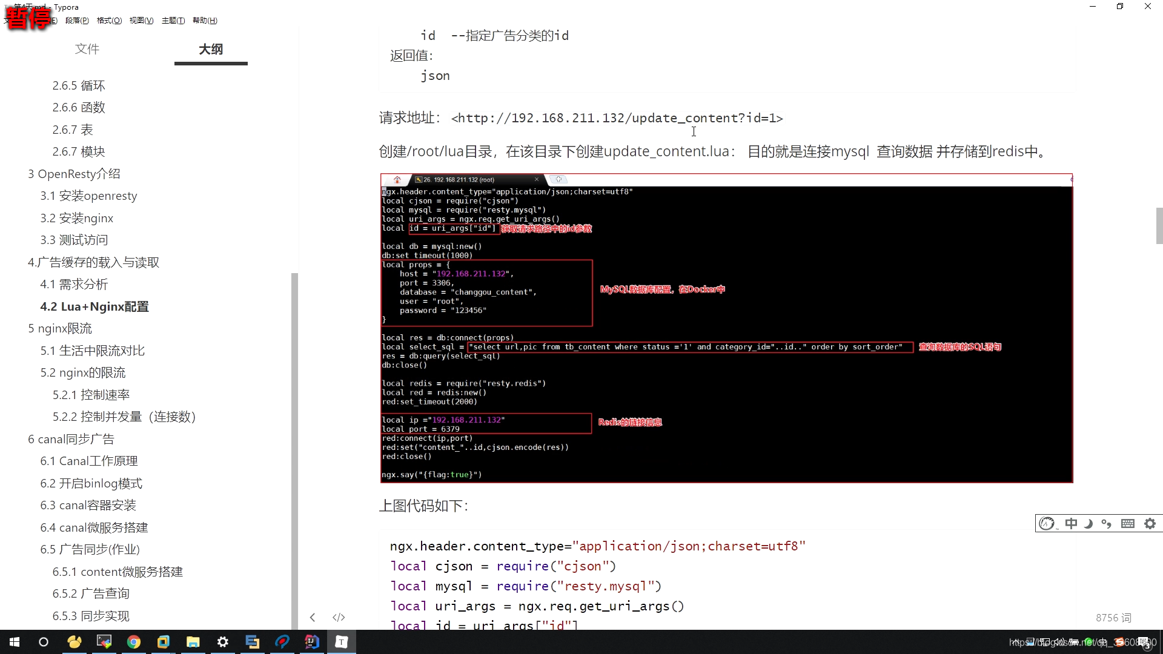Open the terminal app taskbar icon

[x=104, y=642]
